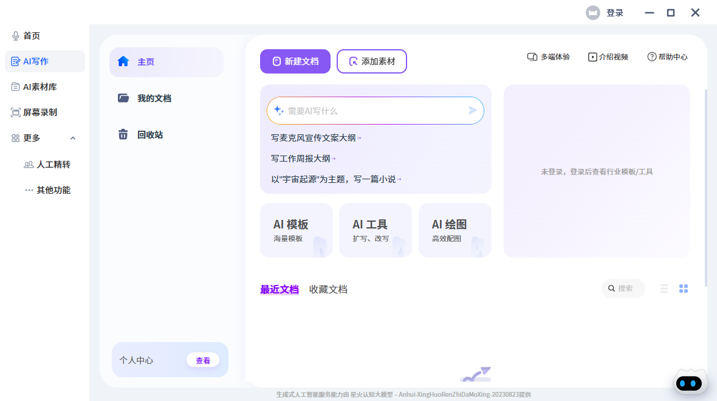Open the AI 绘图 drawing feature card
This screenshot has height=401, width=717.
click(455, 230)
